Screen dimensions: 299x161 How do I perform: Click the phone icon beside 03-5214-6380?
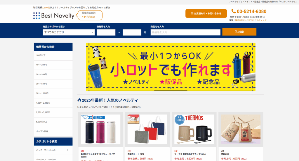[x=233, y=11]
